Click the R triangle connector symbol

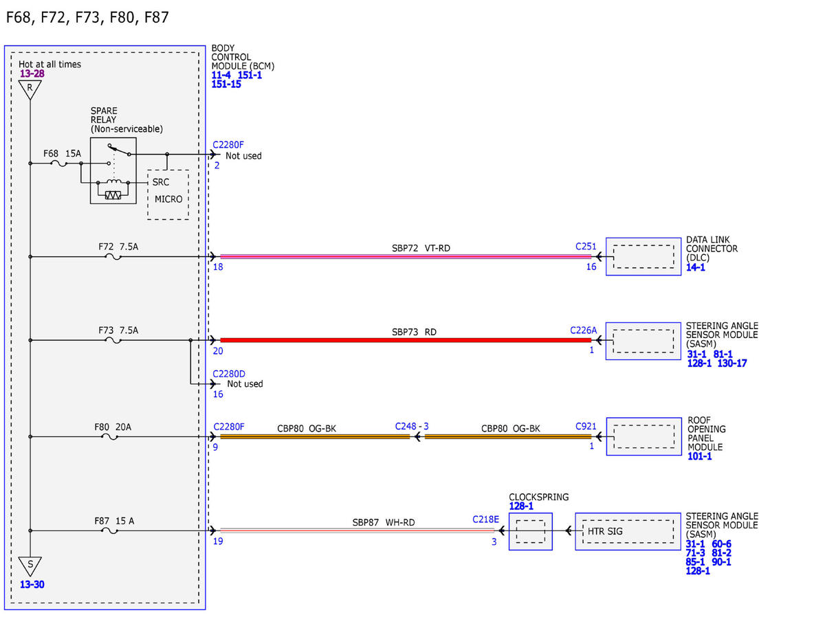point(30,89)
